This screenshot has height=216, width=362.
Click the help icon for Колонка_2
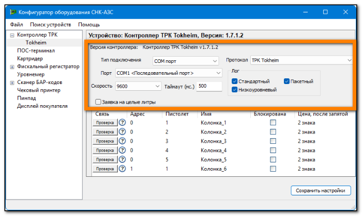(x=122, y=131)
